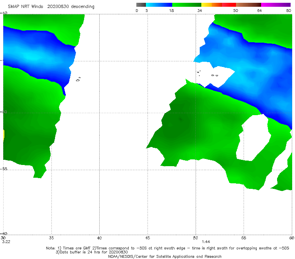Click the "5" label under the color bar
Screen dimensions: 295x259
pyautogui.click(x=147, y=10)
